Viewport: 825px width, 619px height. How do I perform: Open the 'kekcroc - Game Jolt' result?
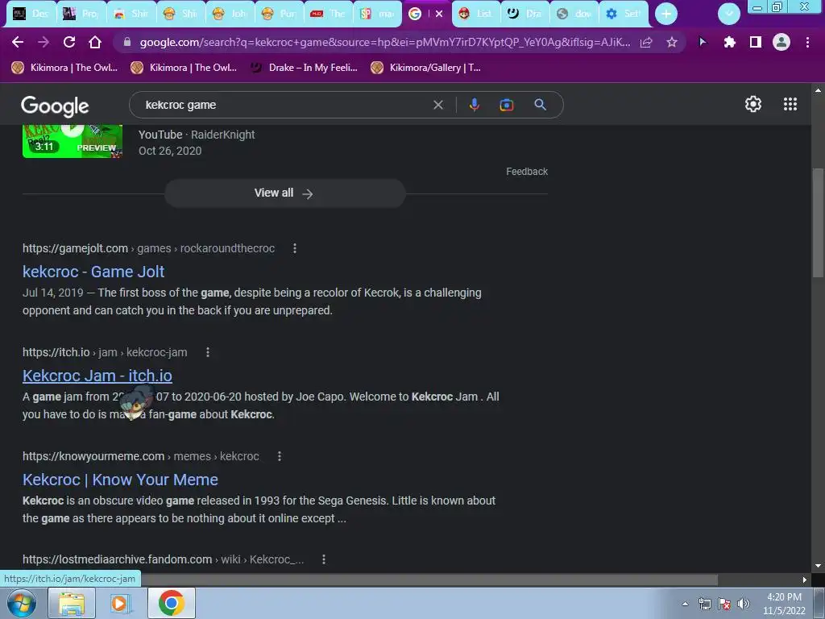[93, 272]
